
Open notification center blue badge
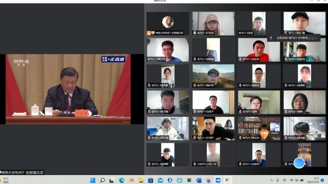tap(322, 180)
